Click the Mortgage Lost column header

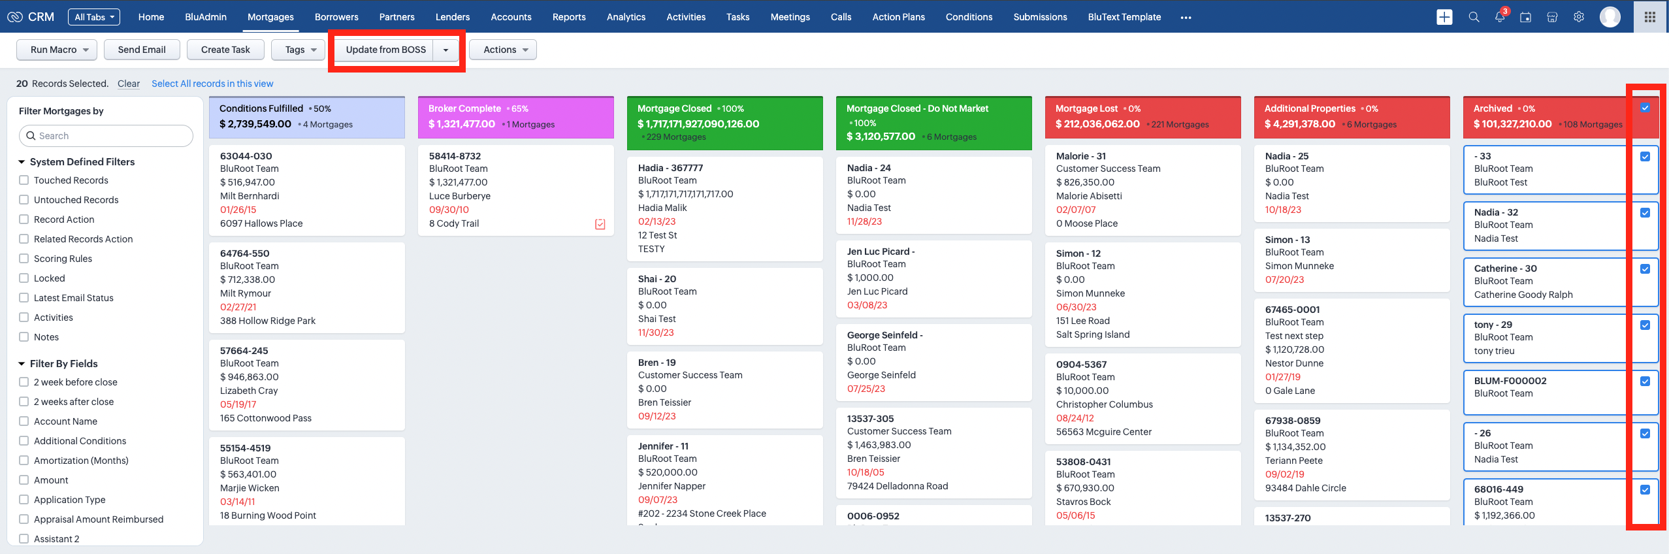point(1143,117)
